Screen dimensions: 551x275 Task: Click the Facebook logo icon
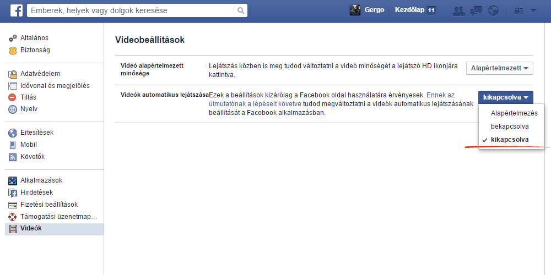[16, 10]
